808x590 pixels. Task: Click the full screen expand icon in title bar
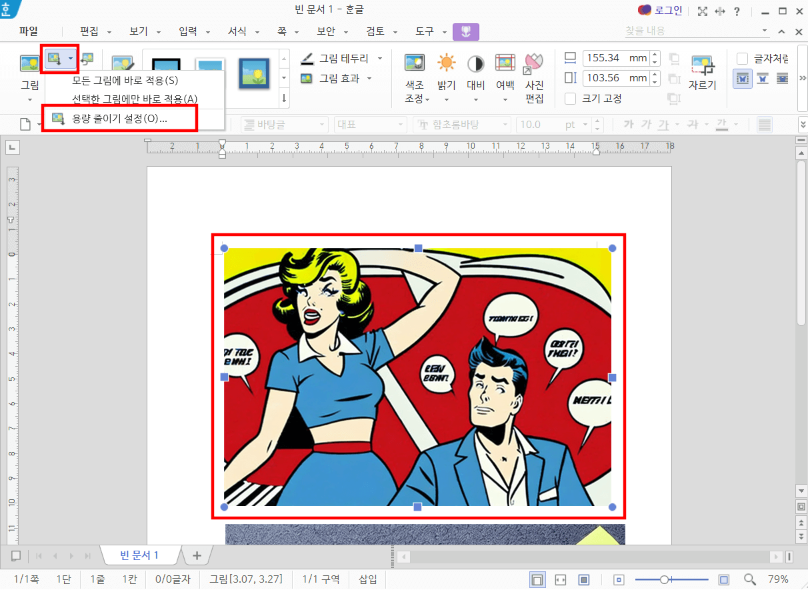click(702, 11)
